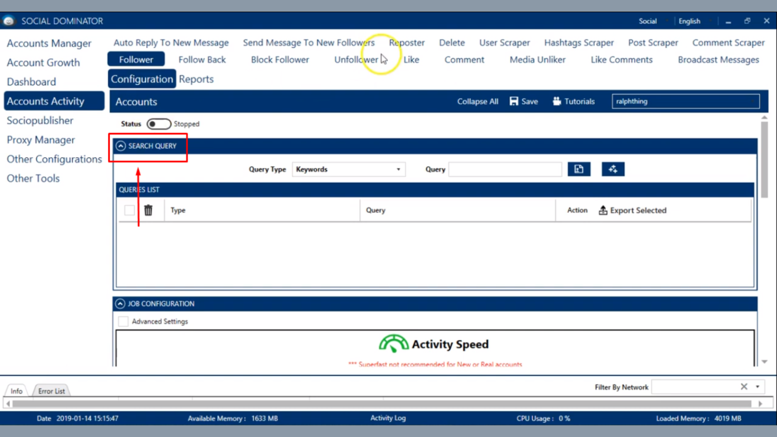Click the Social Dominator logo icon
777x437 pixels.
click(9, 21)
